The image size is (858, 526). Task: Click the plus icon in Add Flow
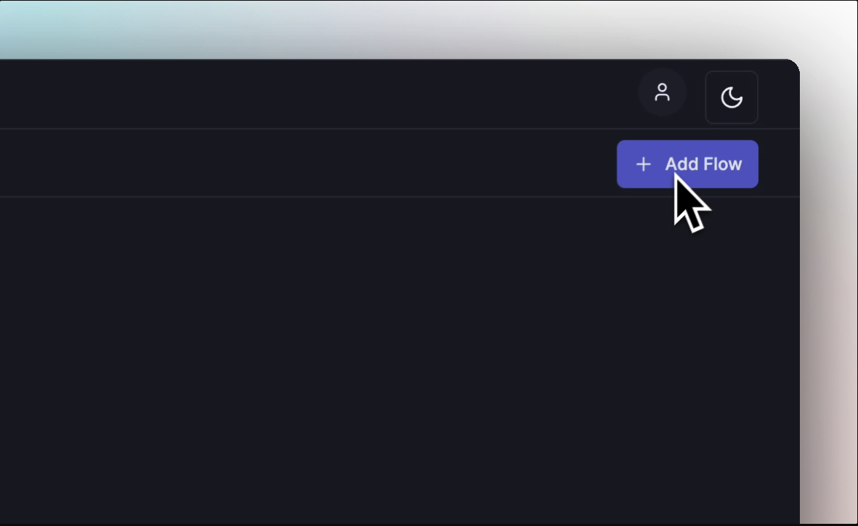click(643, 164)
